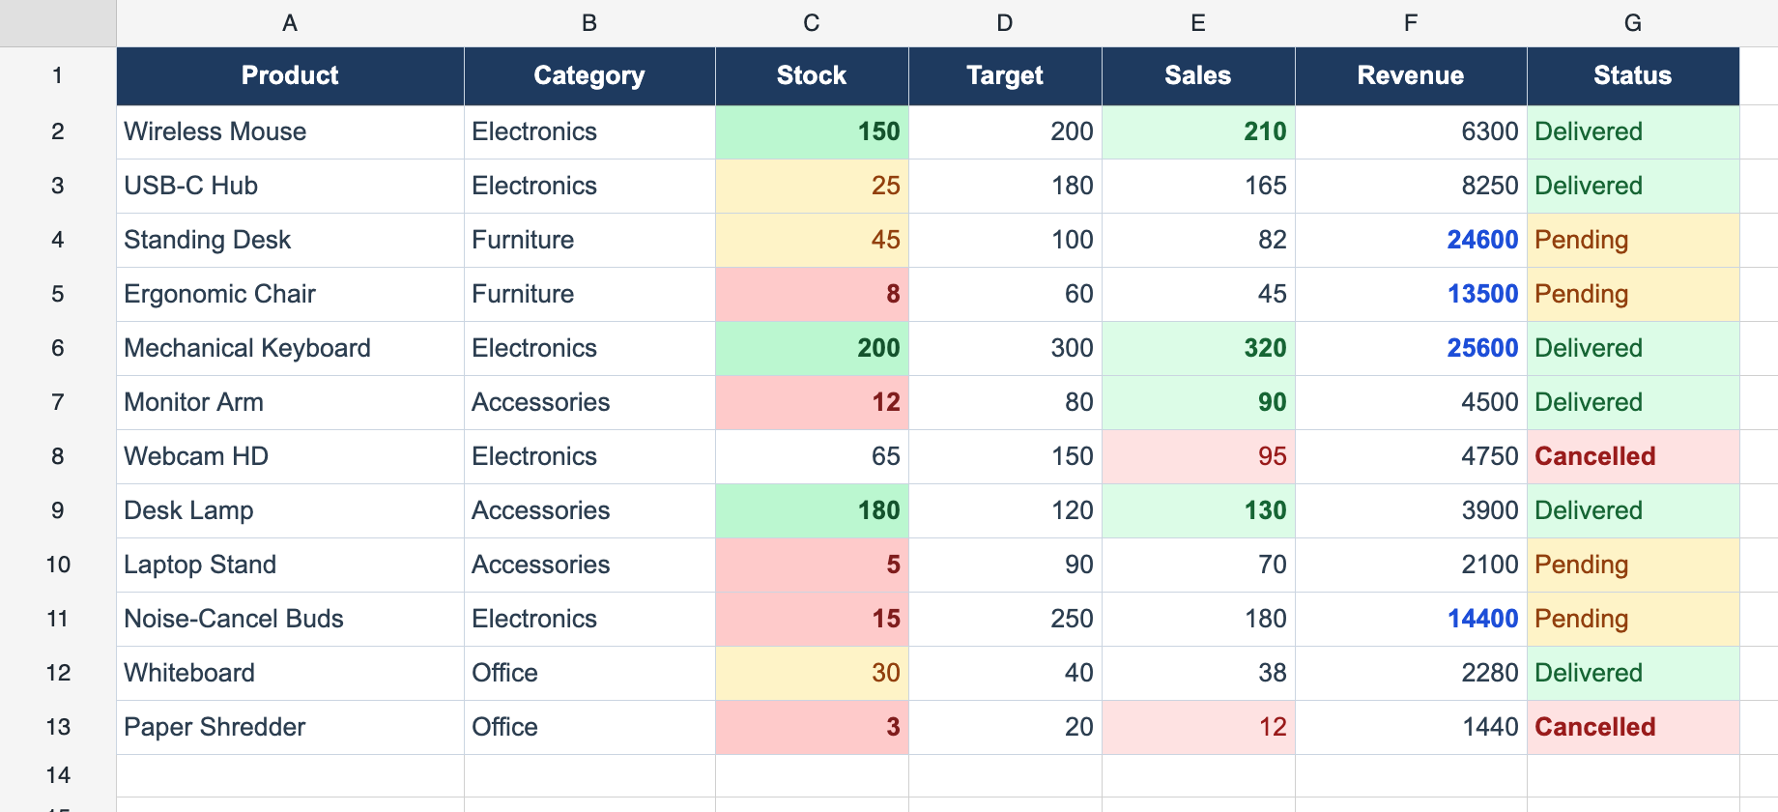Click sales value 95 for Webcam HD
1778x812 pixels.
click(1198, 456)
